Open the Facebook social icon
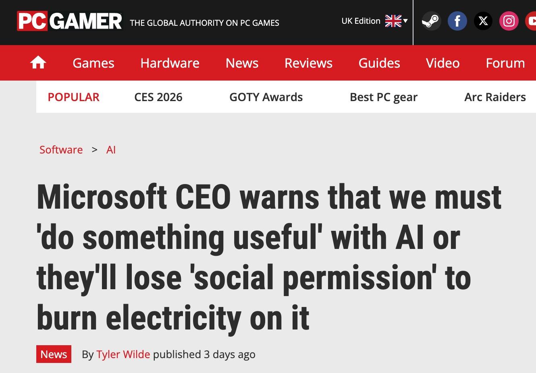 457,21
